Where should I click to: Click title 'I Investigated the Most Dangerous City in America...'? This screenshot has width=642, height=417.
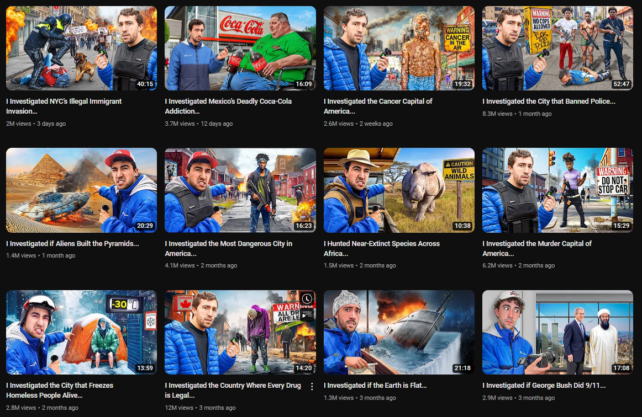(229, 249)
